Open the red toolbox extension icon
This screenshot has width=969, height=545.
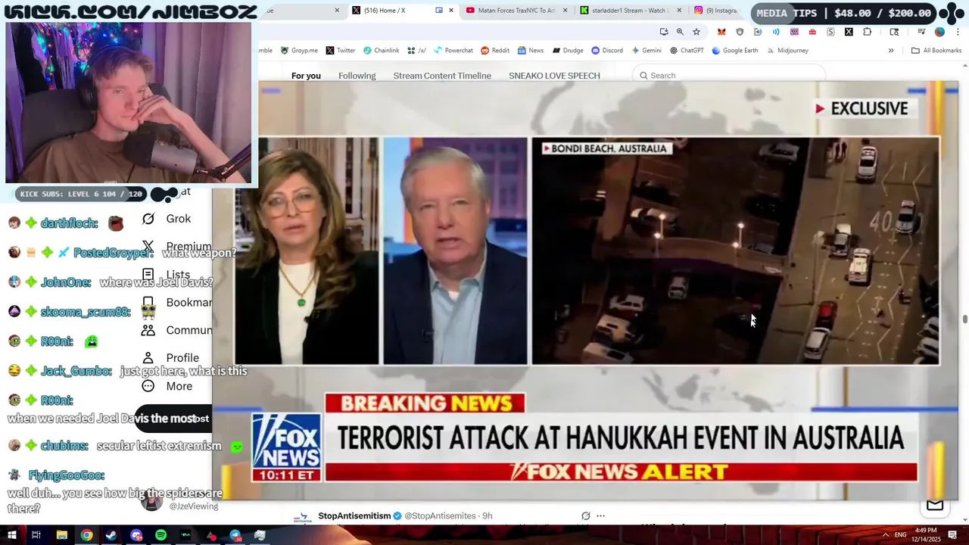tap(812, 32)
